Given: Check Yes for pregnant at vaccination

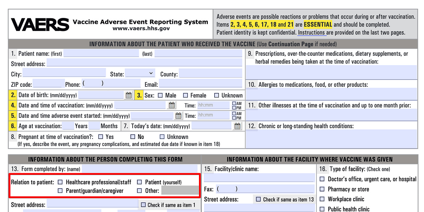Looking at the screenshot, I should pyautogui.click(x=100, y=137).
